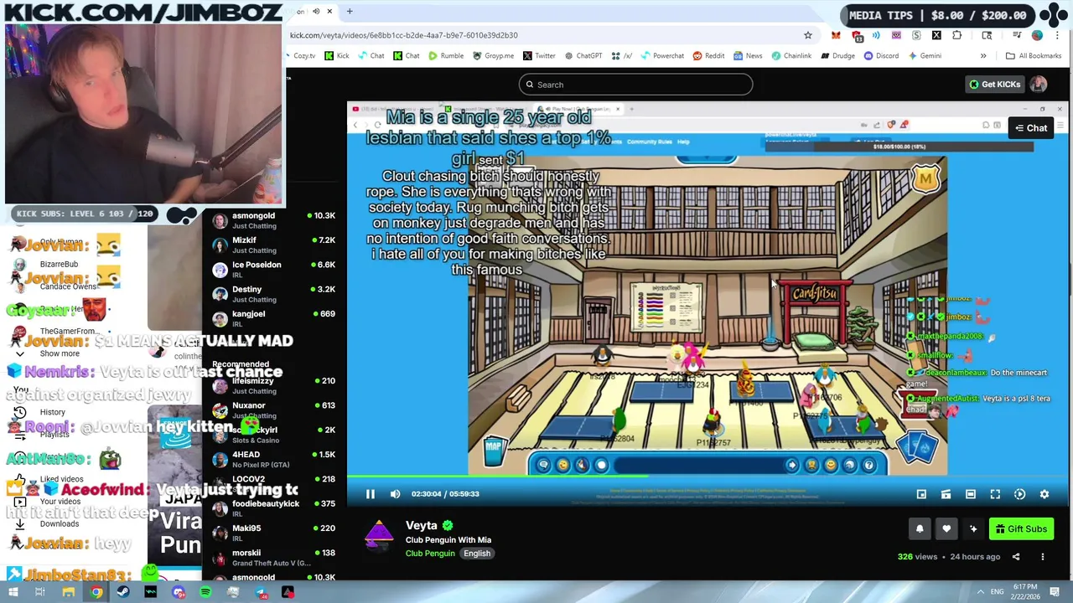Open the Kick bookmark
The image size is (1073, 603).
point(336,56)
